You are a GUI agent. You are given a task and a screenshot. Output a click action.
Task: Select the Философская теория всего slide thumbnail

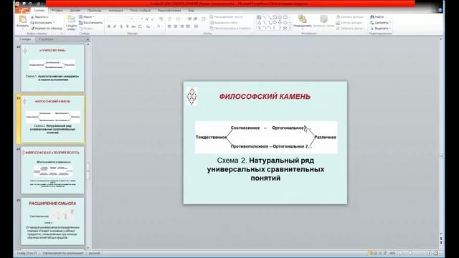[52, 170]
